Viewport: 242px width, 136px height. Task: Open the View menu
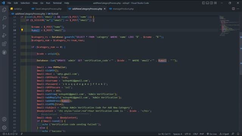35,3
